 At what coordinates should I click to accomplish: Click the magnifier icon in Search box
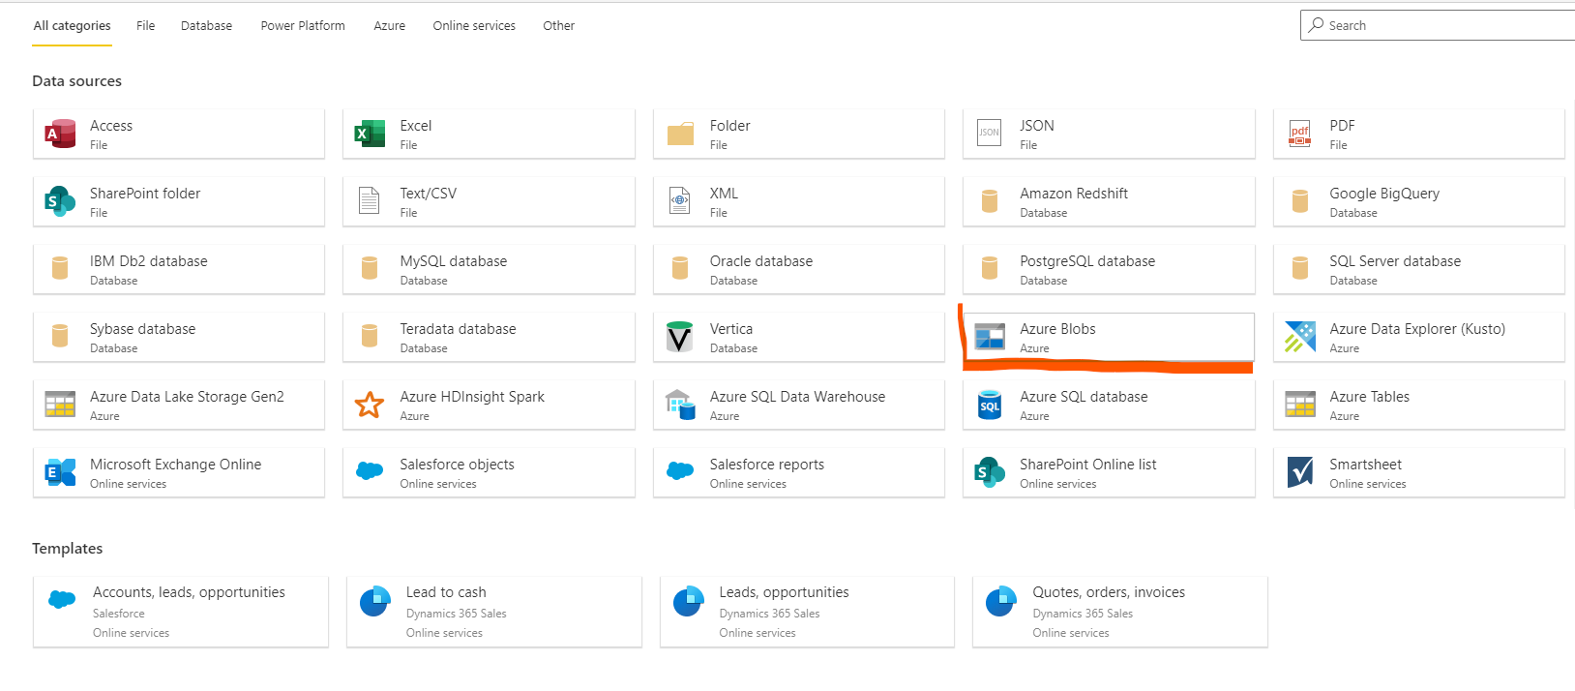click(x=1316, y=25)
